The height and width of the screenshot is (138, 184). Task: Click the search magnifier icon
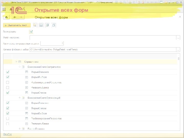coord(24,9)
